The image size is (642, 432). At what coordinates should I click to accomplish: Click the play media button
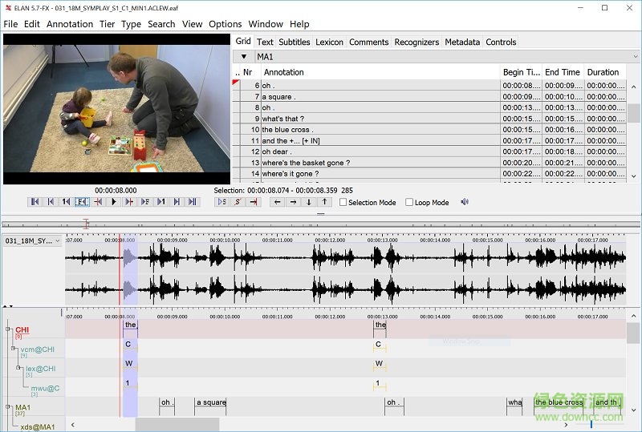click(x=114, y=202)
